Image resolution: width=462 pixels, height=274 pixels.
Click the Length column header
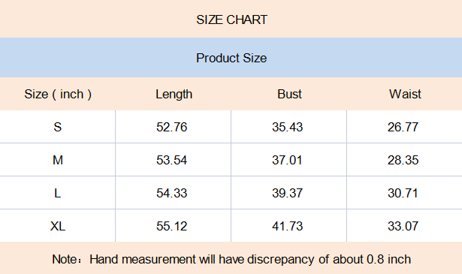pos(174,94)
